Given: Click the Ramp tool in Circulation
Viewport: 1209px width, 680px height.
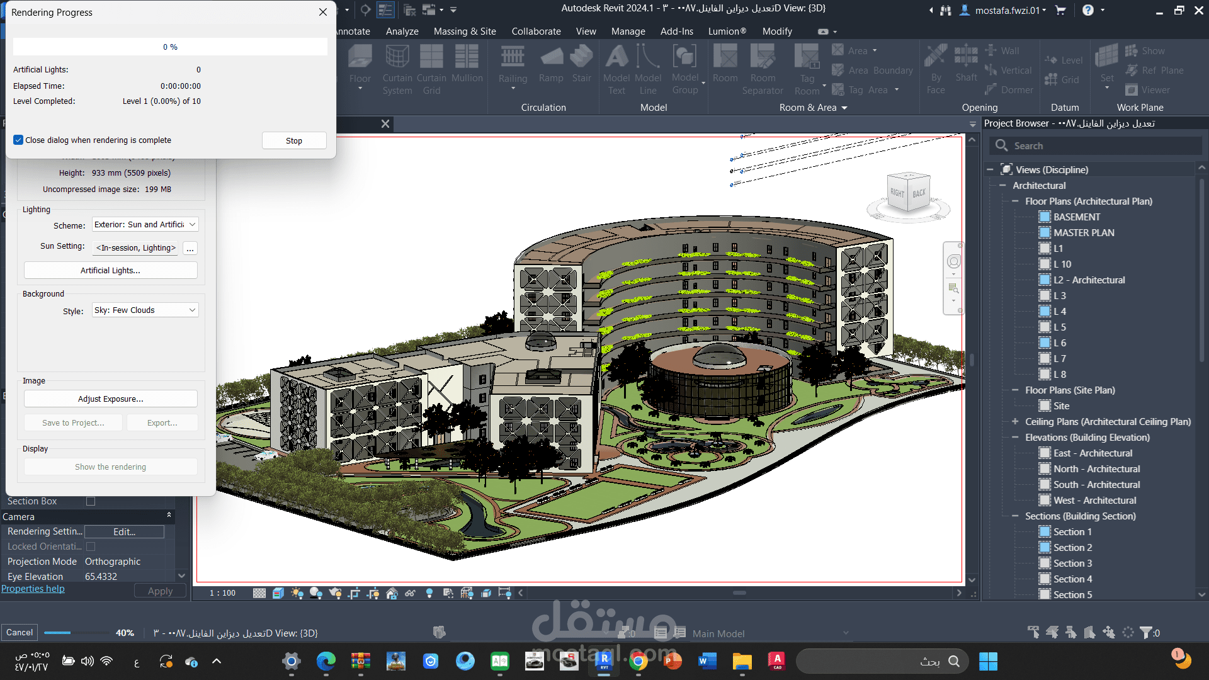Looking at the screenshot, I should tap(551, 64).
